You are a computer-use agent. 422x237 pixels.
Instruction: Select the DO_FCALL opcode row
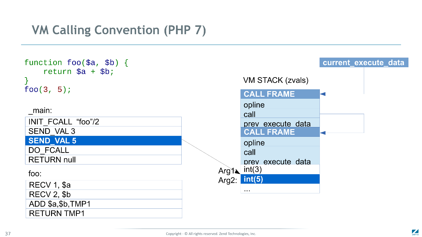pos(103,150)
